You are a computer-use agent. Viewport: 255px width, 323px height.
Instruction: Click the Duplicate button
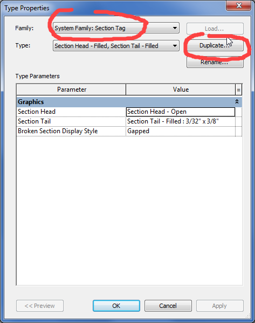(215, 45)
